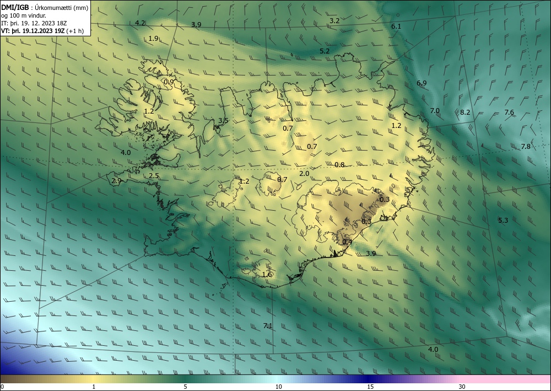Click the 3.5 value label
551x391 pixels.
pos(223,120)
